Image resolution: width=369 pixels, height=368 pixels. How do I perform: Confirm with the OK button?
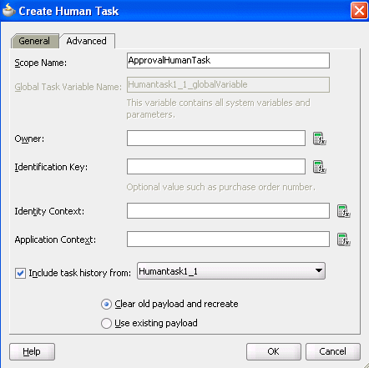click(274, 351)
